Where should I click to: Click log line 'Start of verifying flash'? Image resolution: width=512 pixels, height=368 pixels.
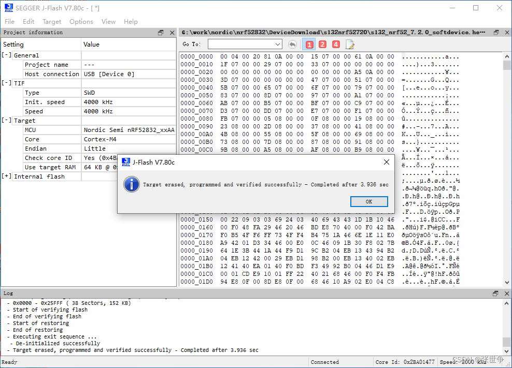[50, 310]
